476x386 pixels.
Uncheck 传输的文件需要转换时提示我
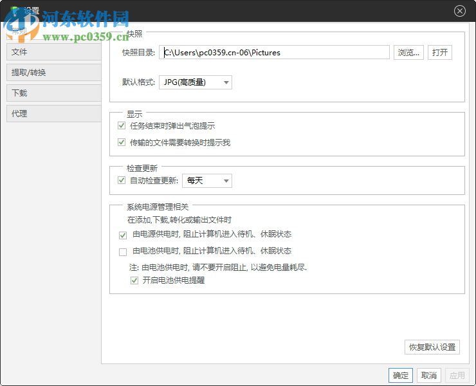click(122, 142)
